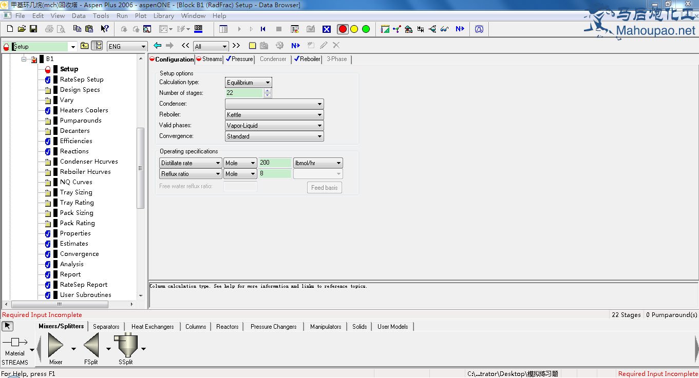The width and height of the screenshot is (699, 378).
Task: Select the SSplit block icon
Action: 126,345
